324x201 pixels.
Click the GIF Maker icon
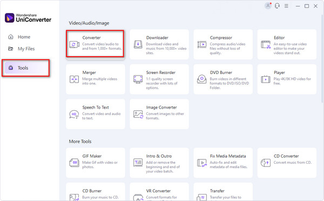[74, 163]
